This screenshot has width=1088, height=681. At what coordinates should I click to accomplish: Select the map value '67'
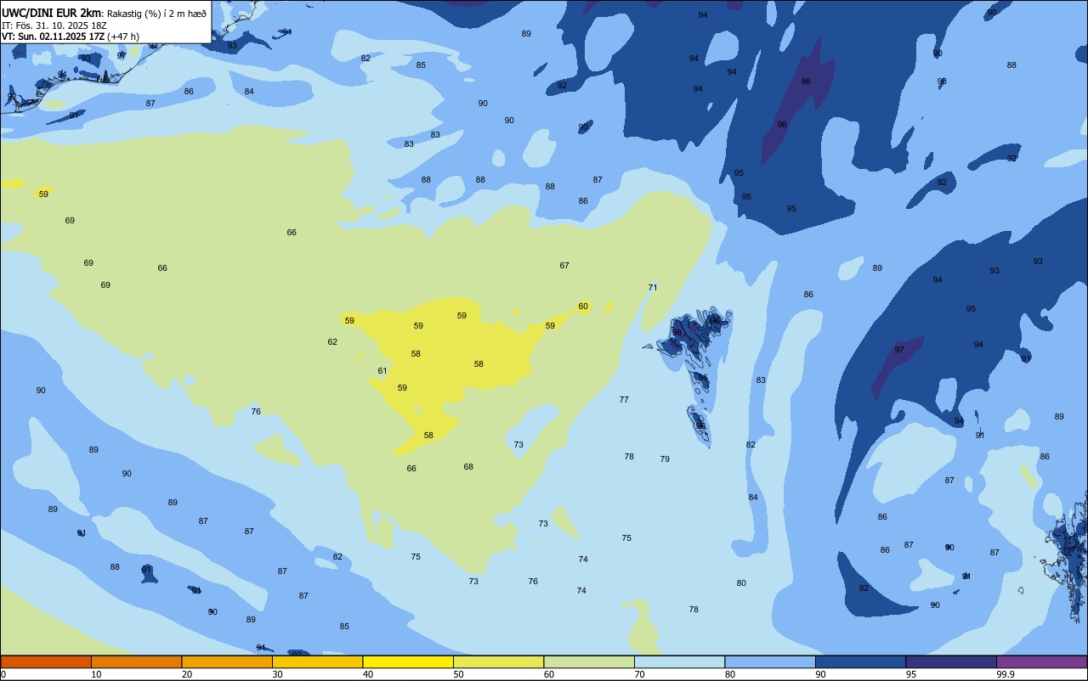[564, 266]
